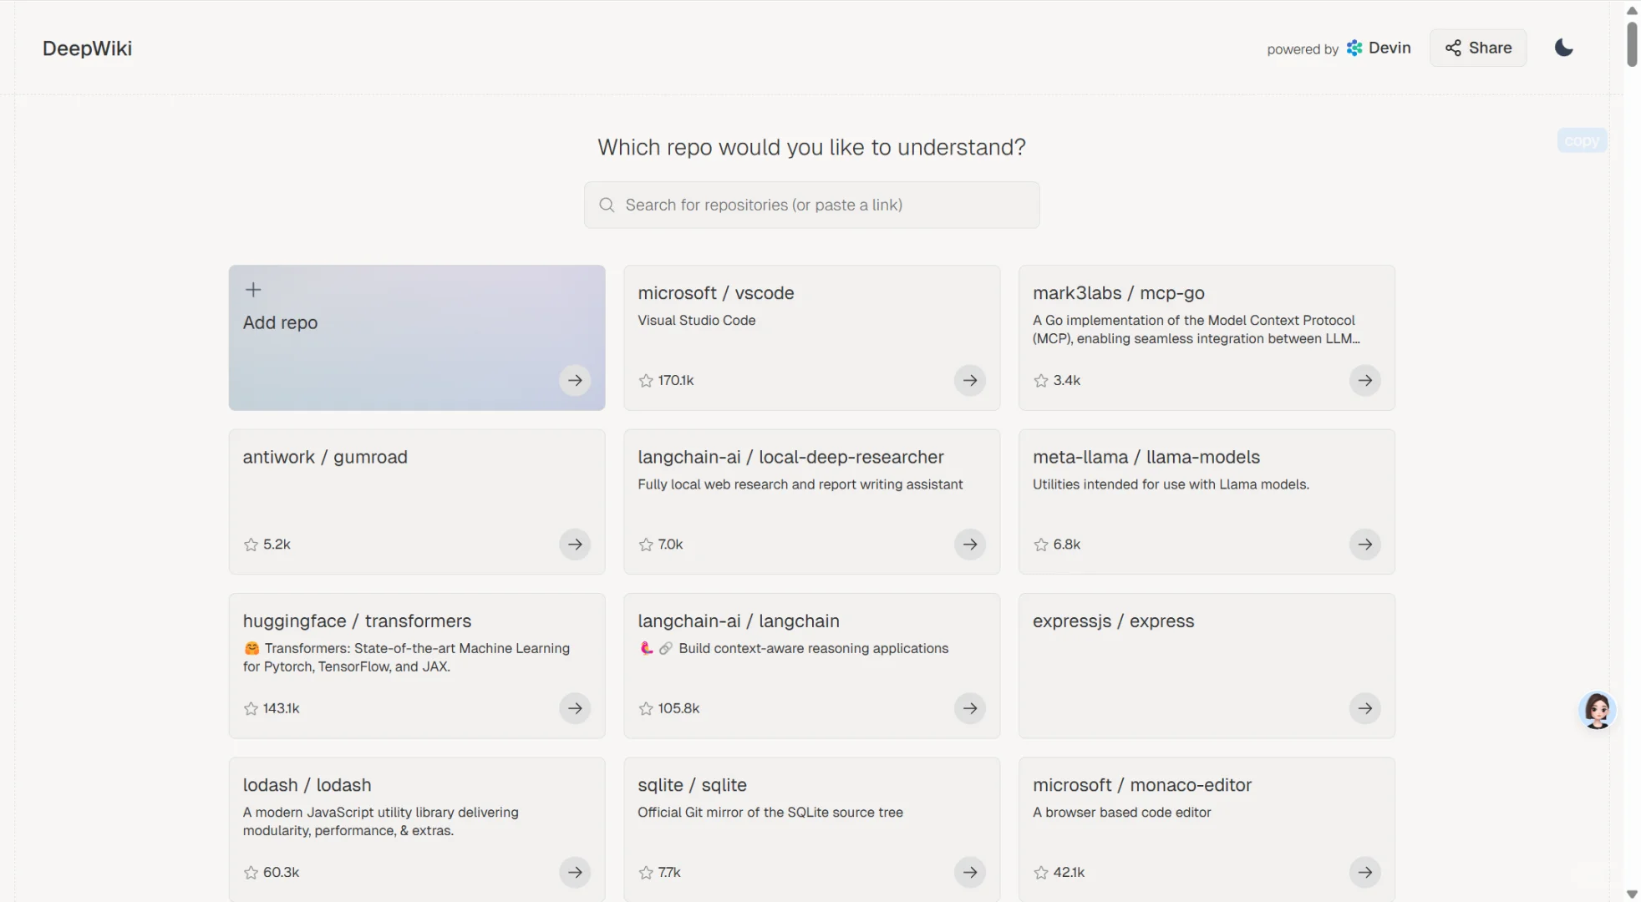
Task: Click the Share button
Action: click(x=1478, y=48)
